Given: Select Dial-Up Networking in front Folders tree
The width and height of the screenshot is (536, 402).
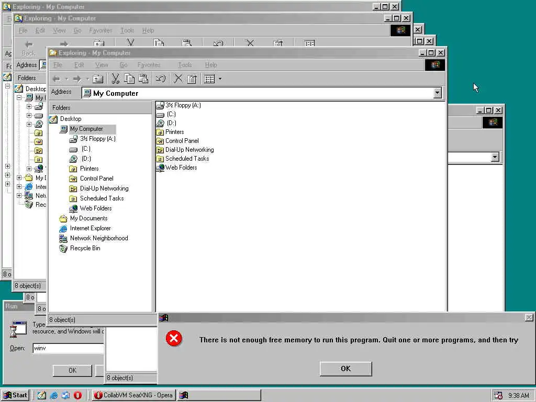Looking at the screenshot, I should click(104, 188).
